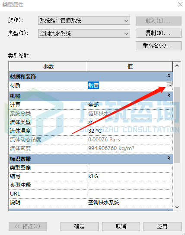Click the 应用 button

tap(163, 226)
